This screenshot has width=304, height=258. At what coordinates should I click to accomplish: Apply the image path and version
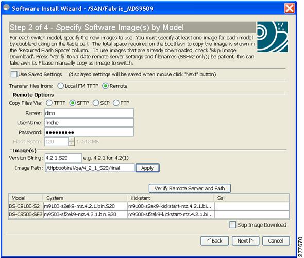coord(147,168)
